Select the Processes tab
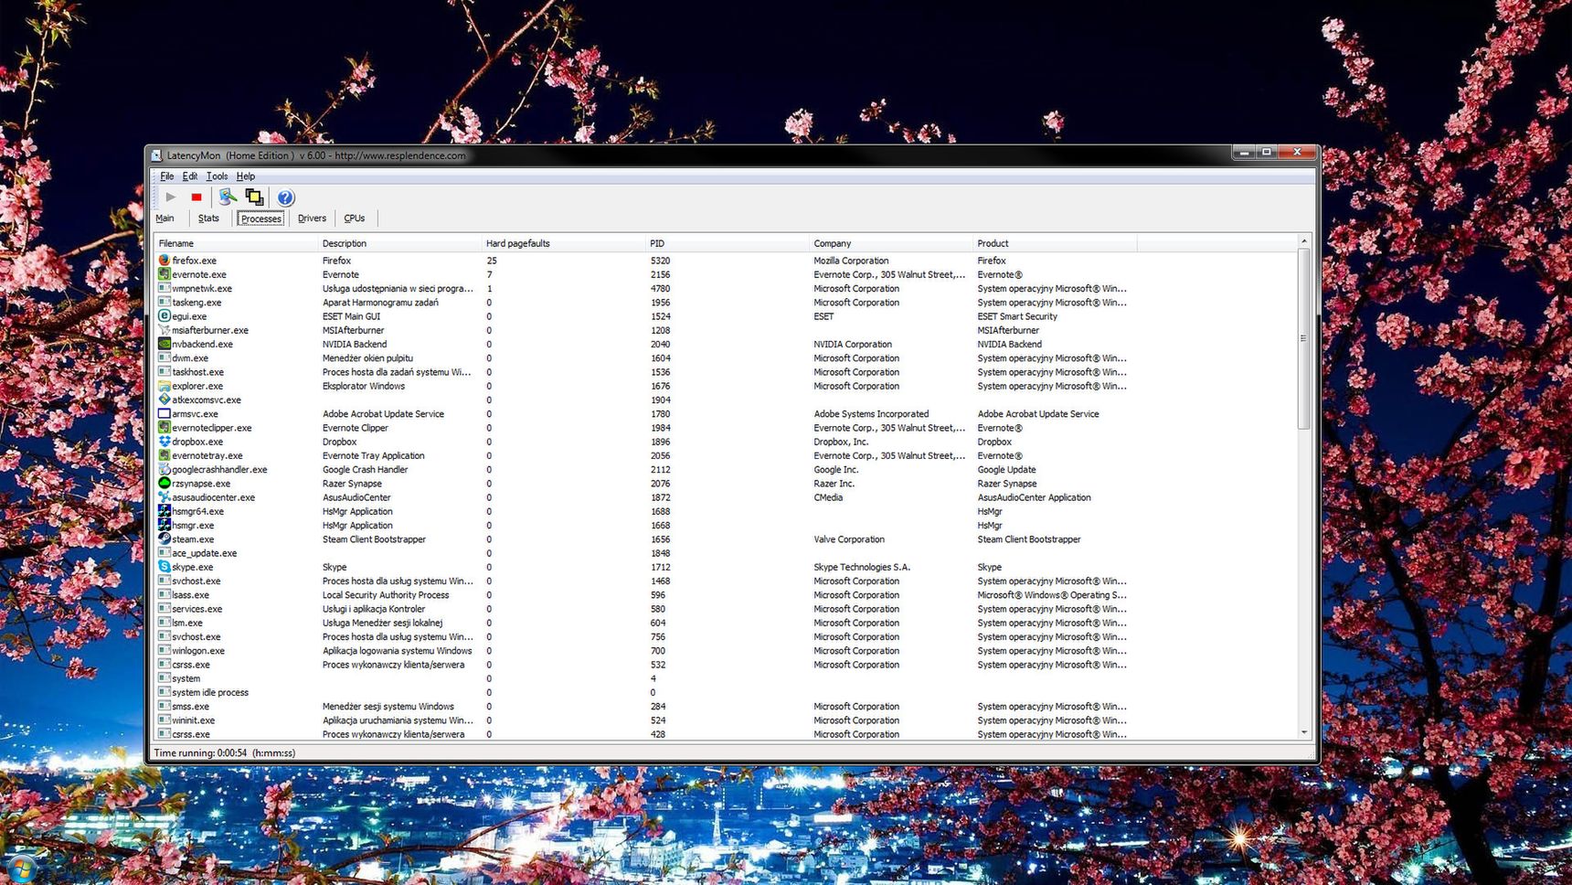1572x885 pixels. (260, 219)
